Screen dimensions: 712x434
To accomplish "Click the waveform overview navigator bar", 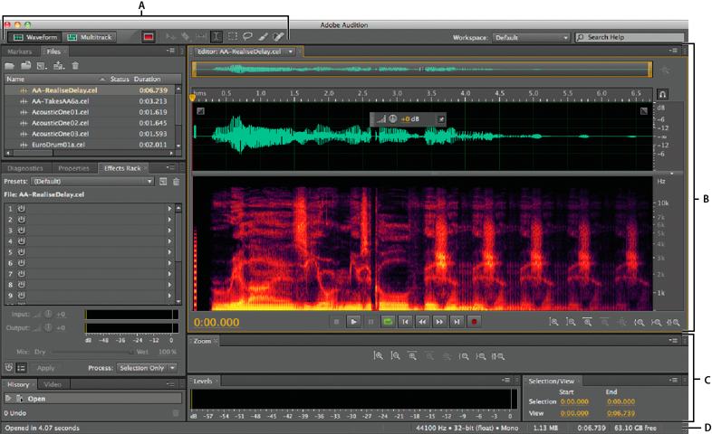I will tap(422, 70).
